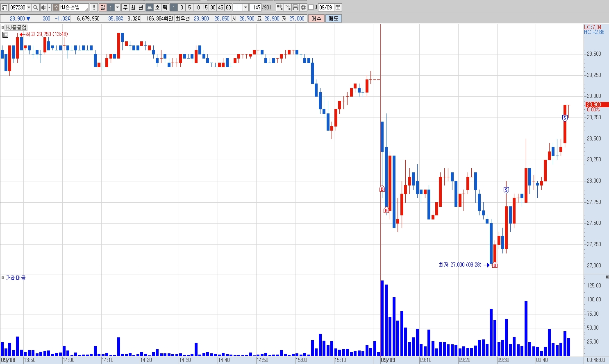
Task: Click the 매도 sell button
Action: click(334, 18)
